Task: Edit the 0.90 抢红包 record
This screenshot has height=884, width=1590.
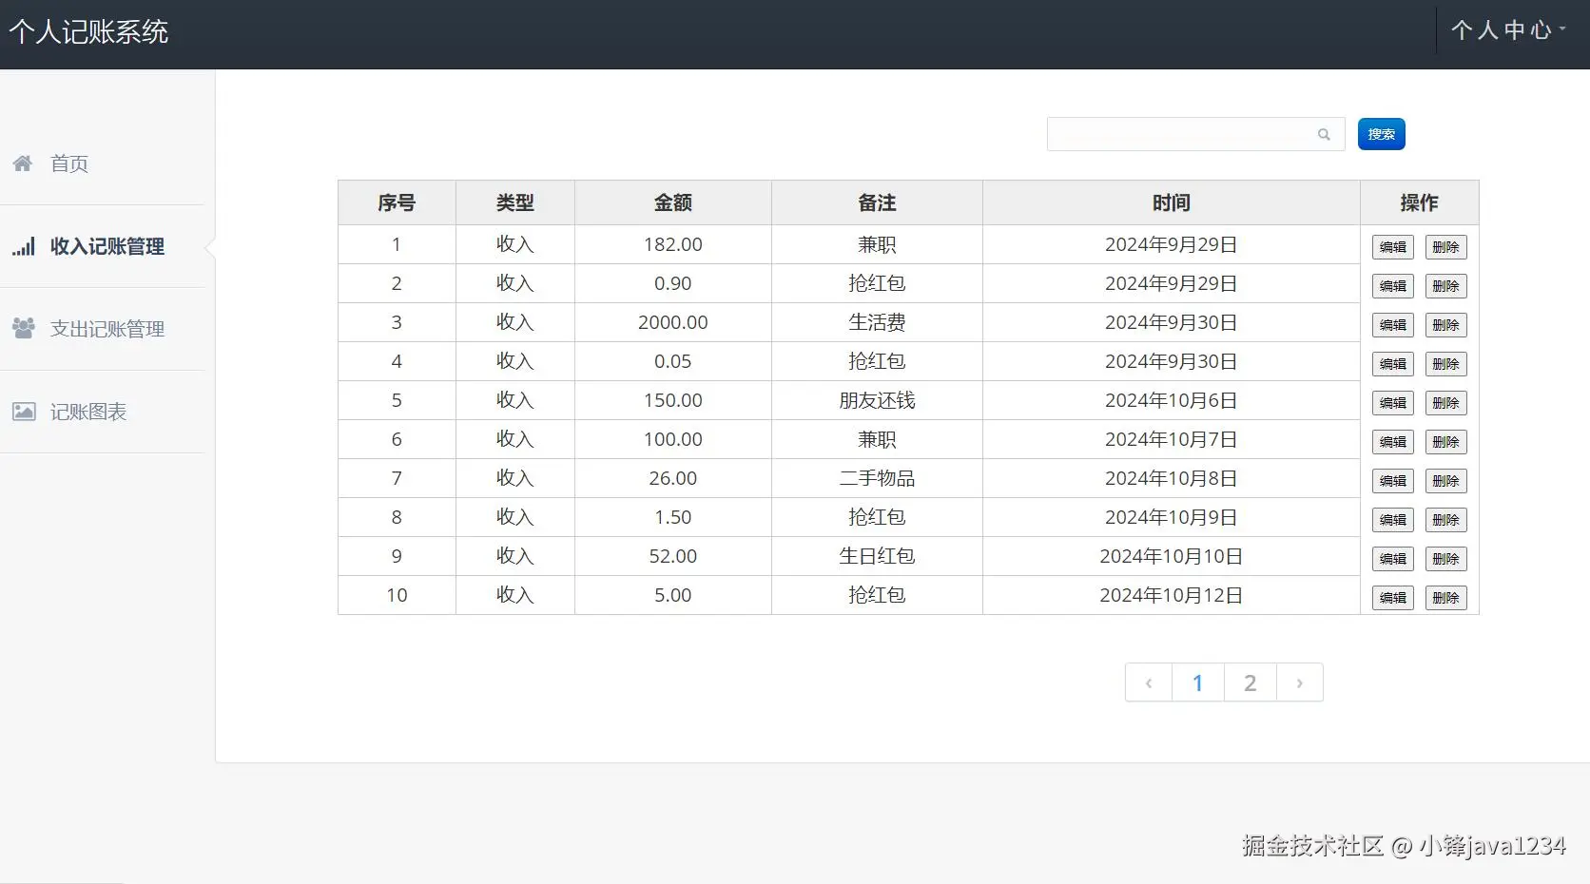Action: click(1392, 286)
